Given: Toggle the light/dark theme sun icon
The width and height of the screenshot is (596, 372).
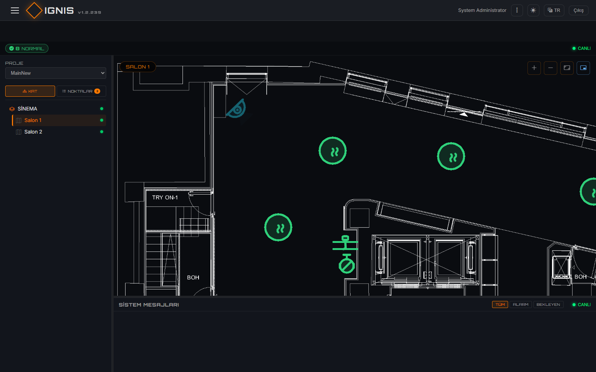Looking at the screenshot, I should pyautogui.click(x=533, y=10).
